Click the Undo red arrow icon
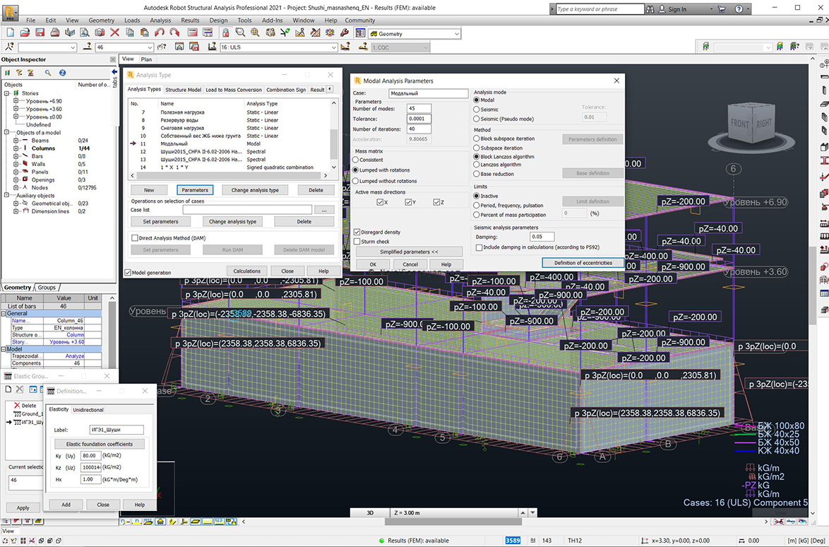 click(160, 33)
